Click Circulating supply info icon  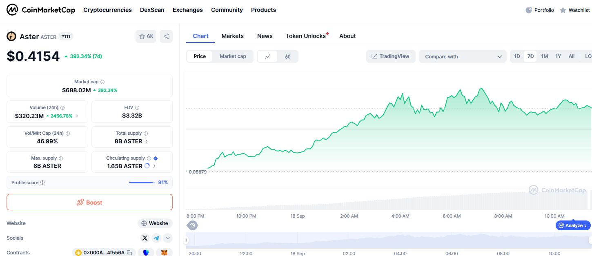coord(149,158)
